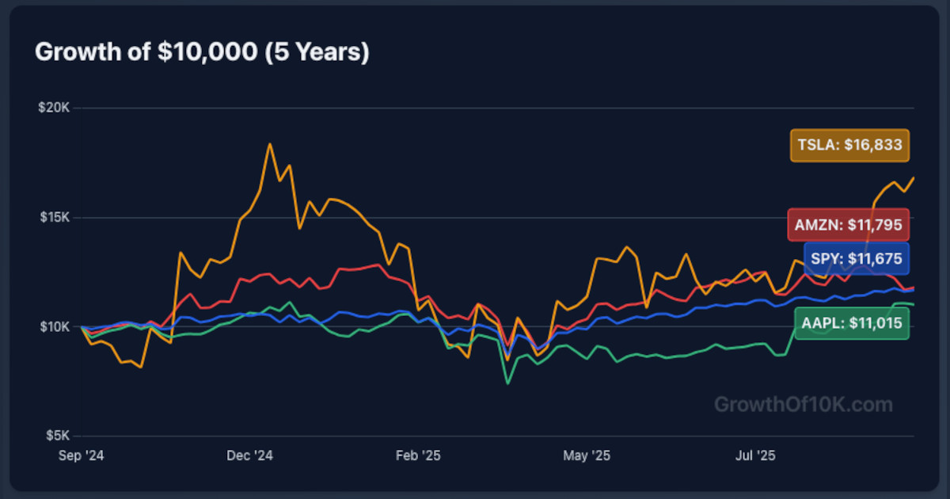Viewport: 950px width, 499px height.
Task: Click the $20K y-axis label
Action: 54,108
